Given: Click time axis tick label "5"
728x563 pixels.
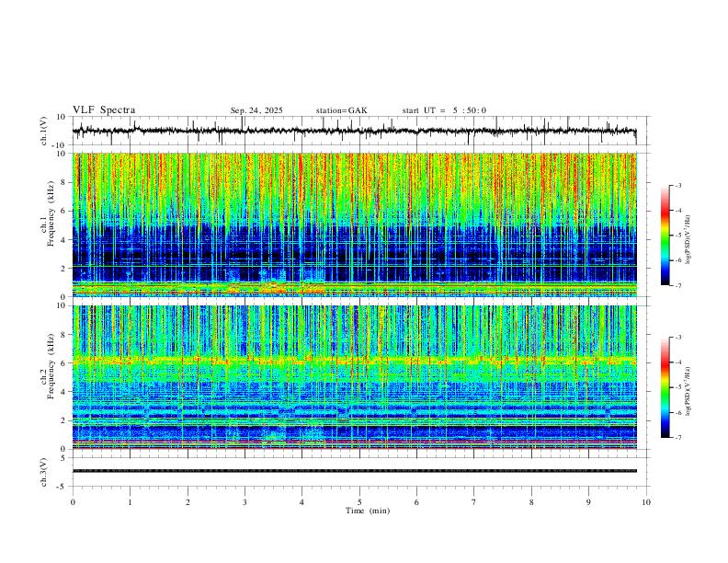Looking at the screenshot, I should 359,502.
